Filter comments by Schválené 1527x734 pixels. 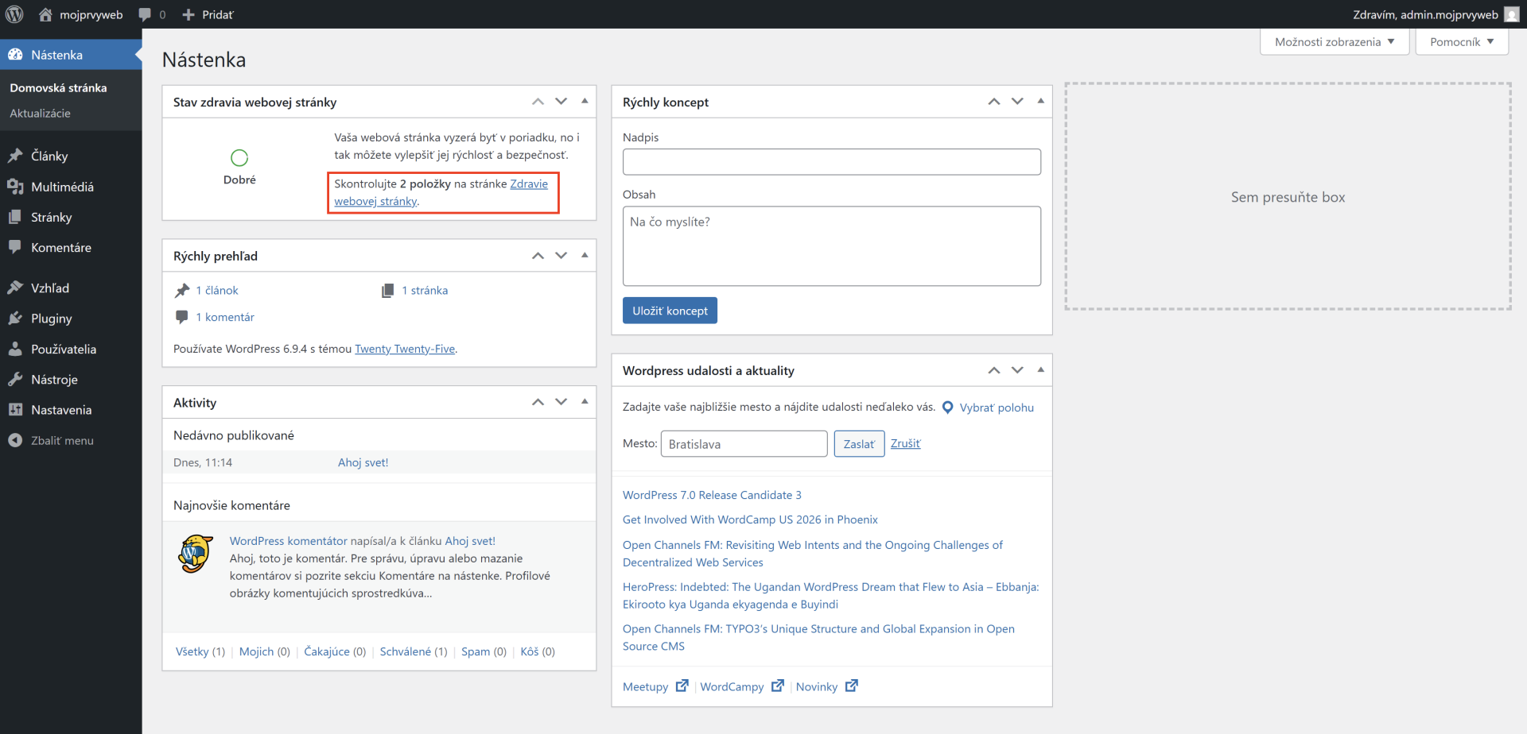(406, 651)
